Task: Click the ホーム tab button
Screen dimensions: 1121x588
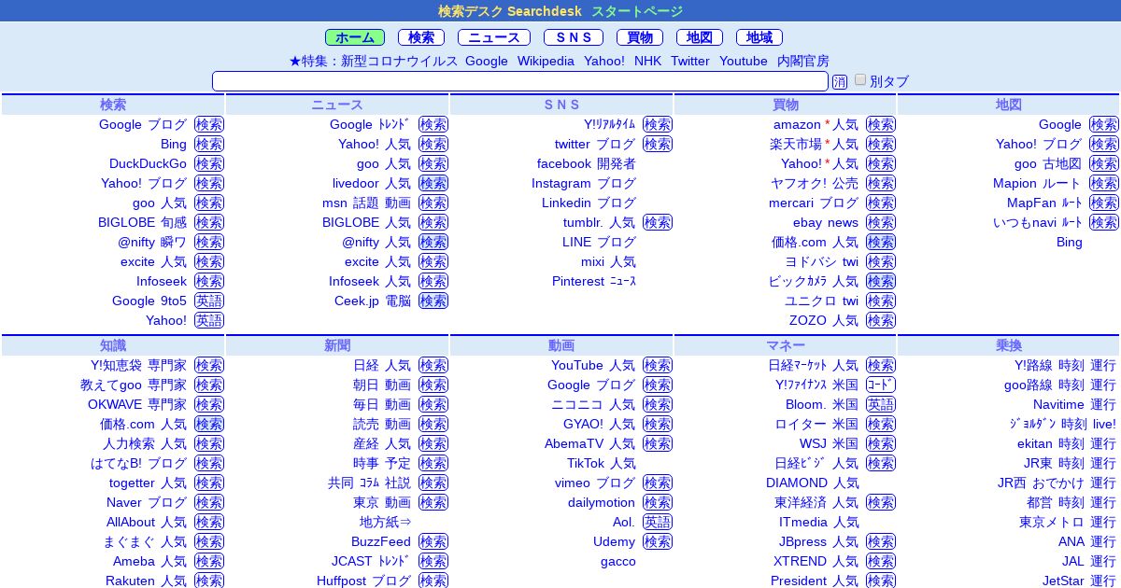Action: point(355,37)
